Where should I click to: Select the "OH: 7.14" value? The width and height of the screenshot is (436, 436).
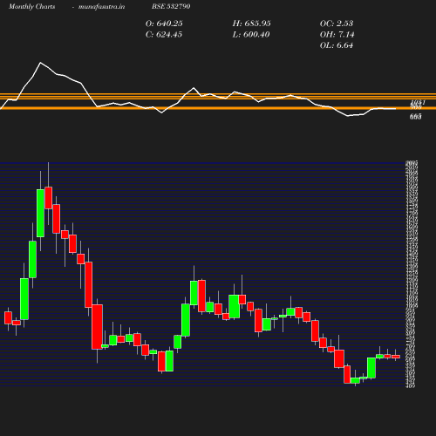pyautogui.click(x=337, y=34)
